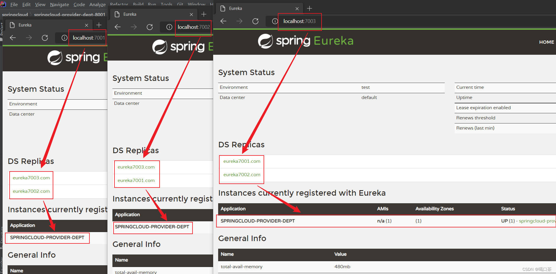Click the localhost:7001 address bar
This screenshot has width=556, height=274.
[89, 38]
